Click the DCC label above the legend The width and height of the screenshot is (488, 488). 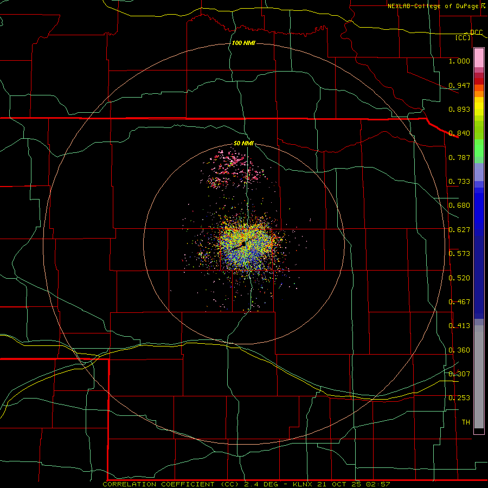click(476, 33)
